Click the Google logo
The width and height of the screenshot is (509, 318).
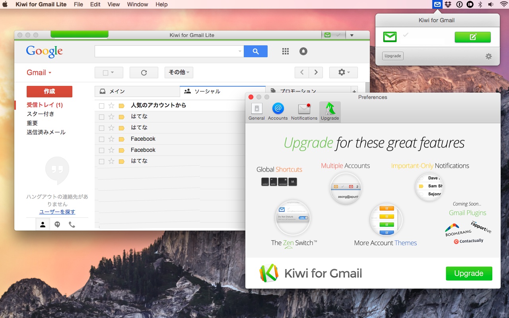[45, 51]
